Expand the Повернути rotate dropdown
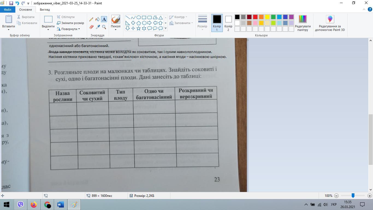Screen dimensions: 373x210 tap(69, 29)
